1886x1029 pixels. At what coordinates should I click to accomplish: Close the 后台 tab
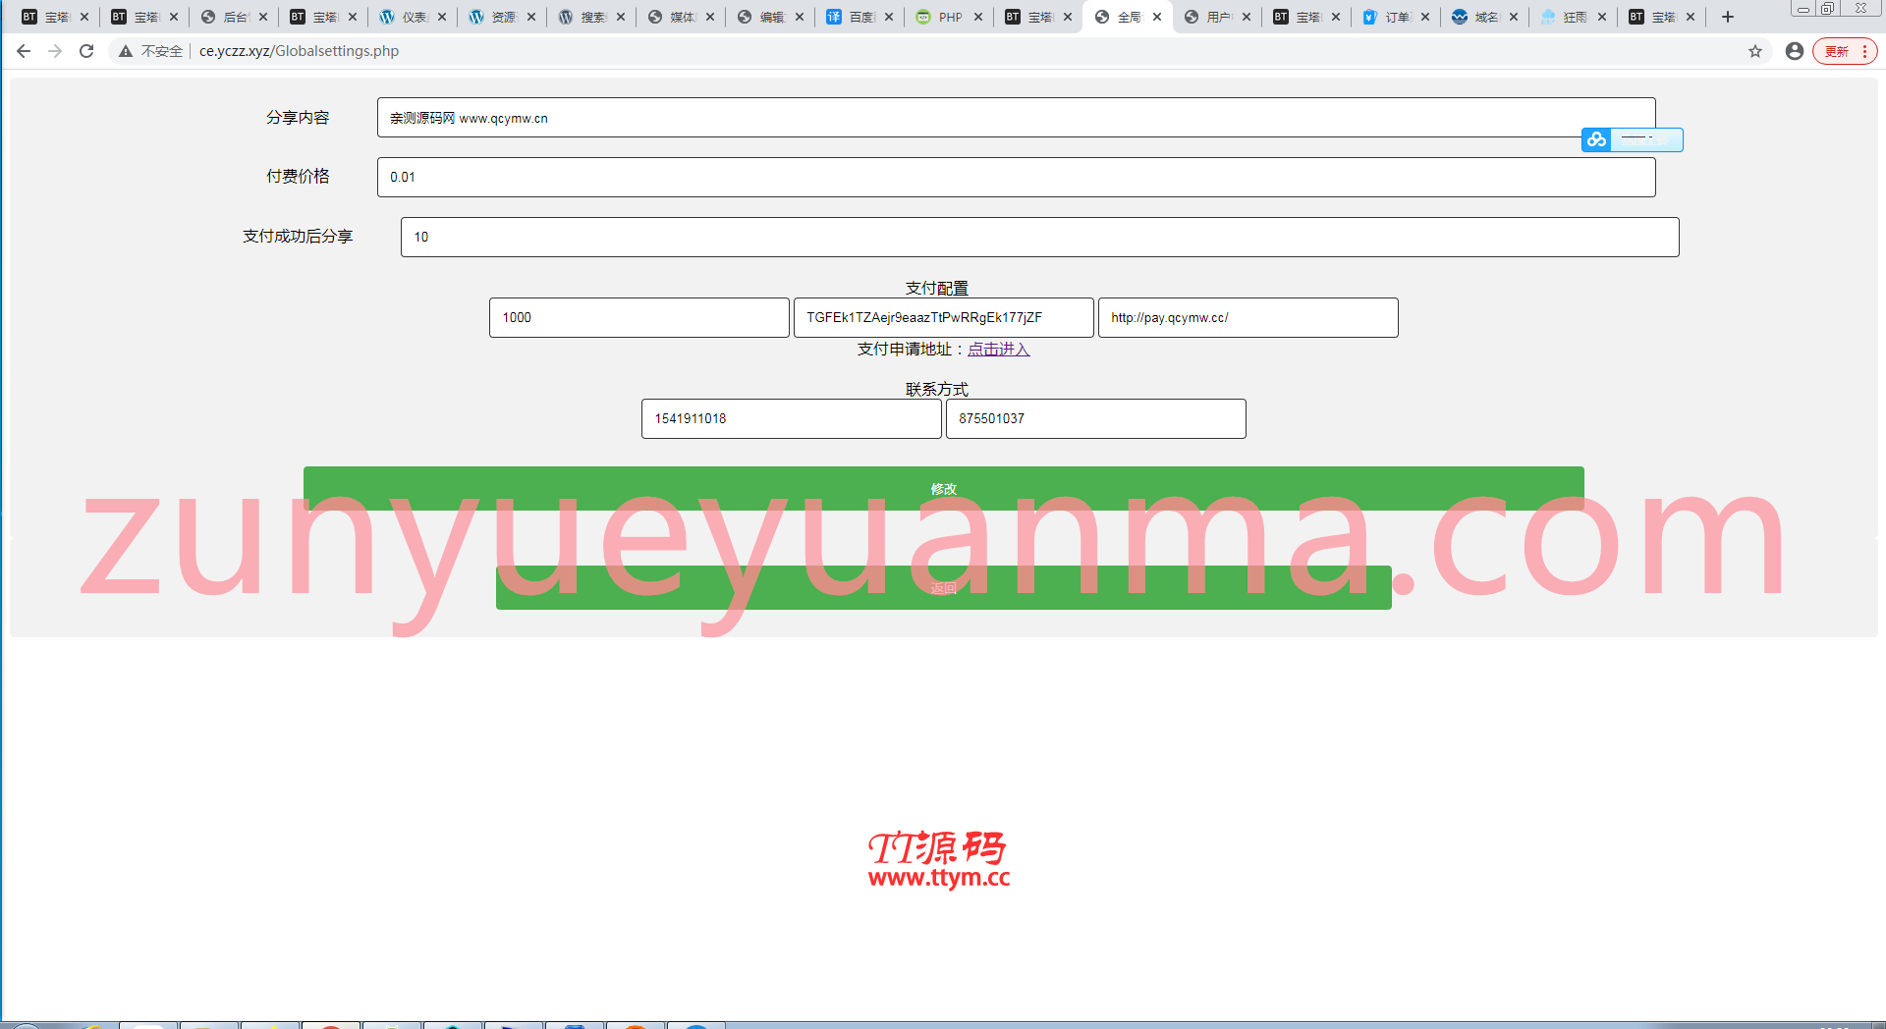point(263,17)
